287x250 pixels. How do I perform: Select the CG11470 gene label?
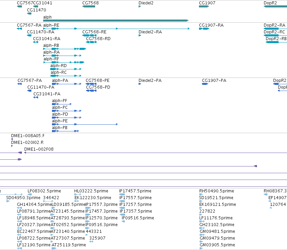(x=36, y=10)
